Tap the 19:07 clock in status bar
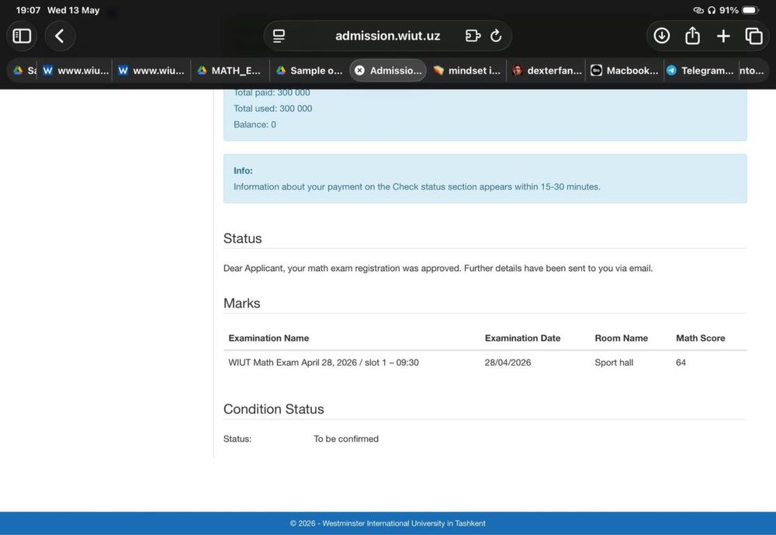Image resolution: width=776 pixels, height=535 pixels. 28,10
